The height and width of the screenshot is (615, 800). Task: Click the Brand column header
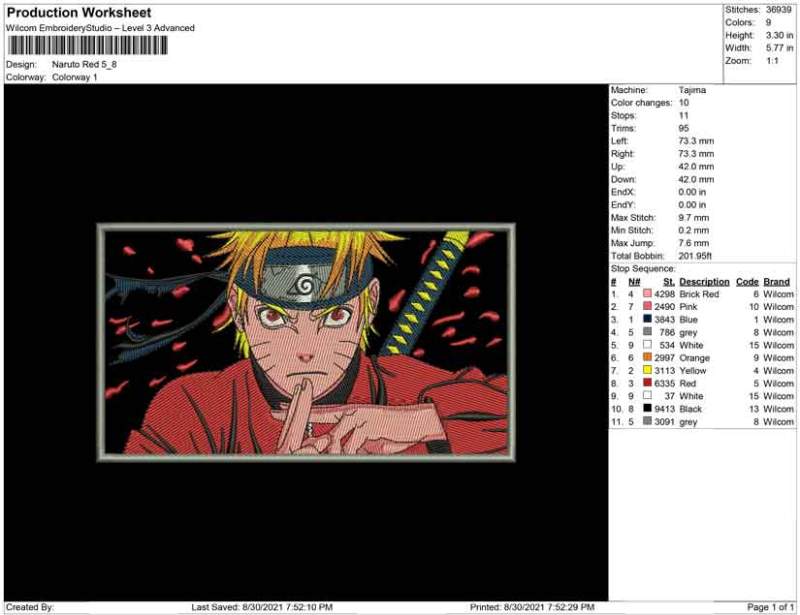coord(777,282)
